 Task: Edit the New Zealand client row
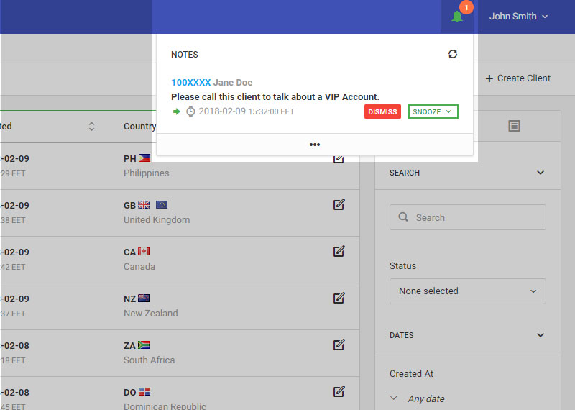(339, 298)
